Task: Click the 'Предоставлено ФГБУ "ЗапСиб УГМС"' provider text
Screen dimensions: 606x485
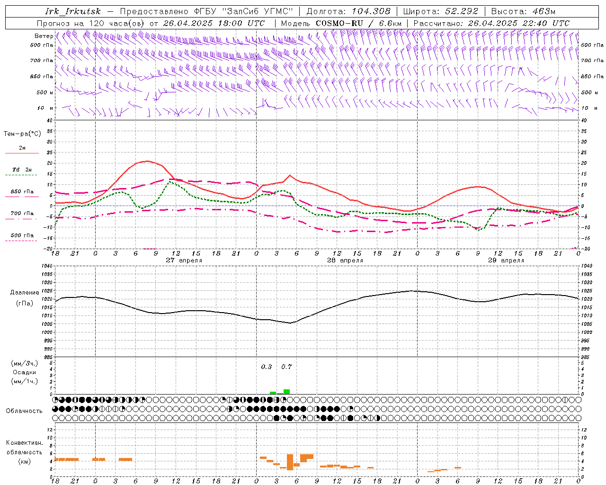Action: [x=206, y=11]
